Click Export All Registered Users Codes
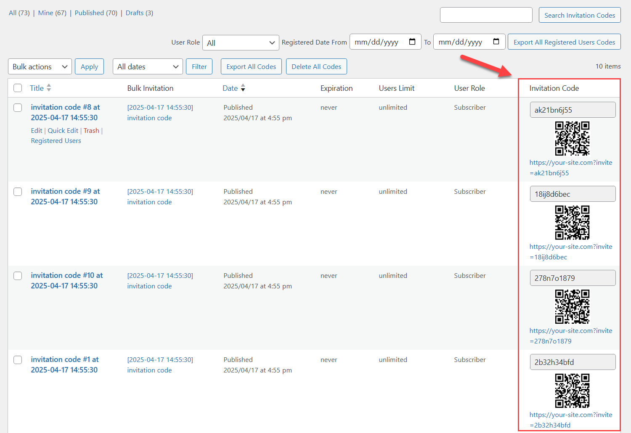This screenshot has width=631, height=433. (x=564, y=42)
